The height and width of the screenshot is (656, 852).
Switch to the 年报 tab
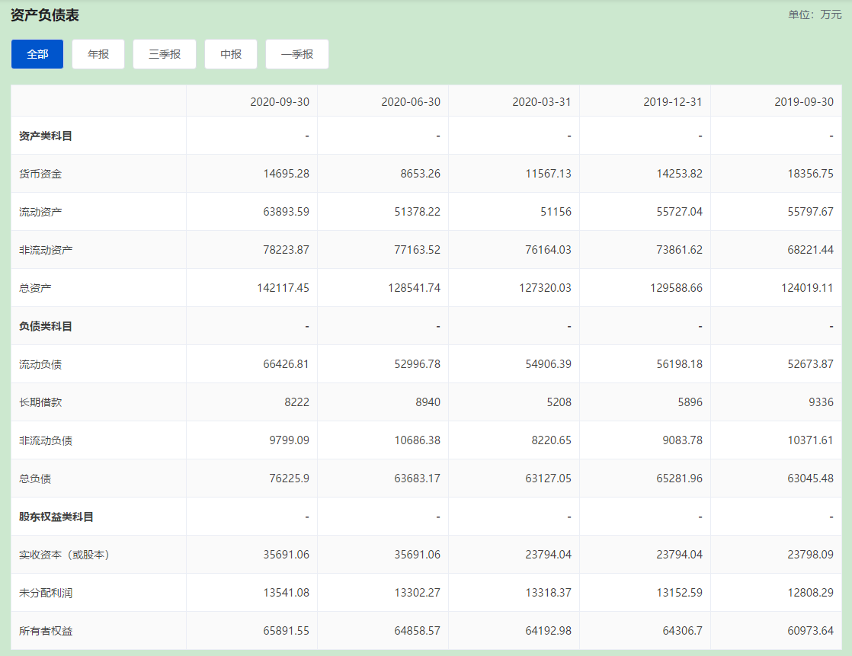click(98, 54)
